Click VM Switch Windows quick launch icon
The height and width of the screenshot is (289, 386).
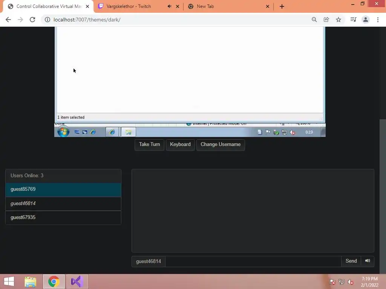tap(85, 132)
